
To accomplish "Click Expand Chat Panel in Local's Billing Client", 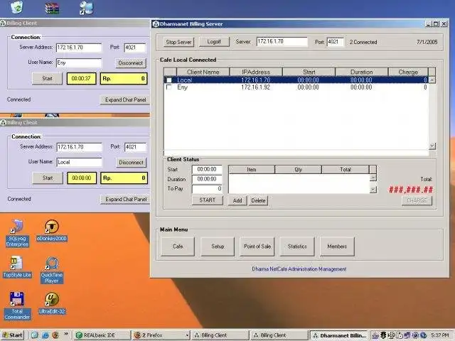I will 125,199.
